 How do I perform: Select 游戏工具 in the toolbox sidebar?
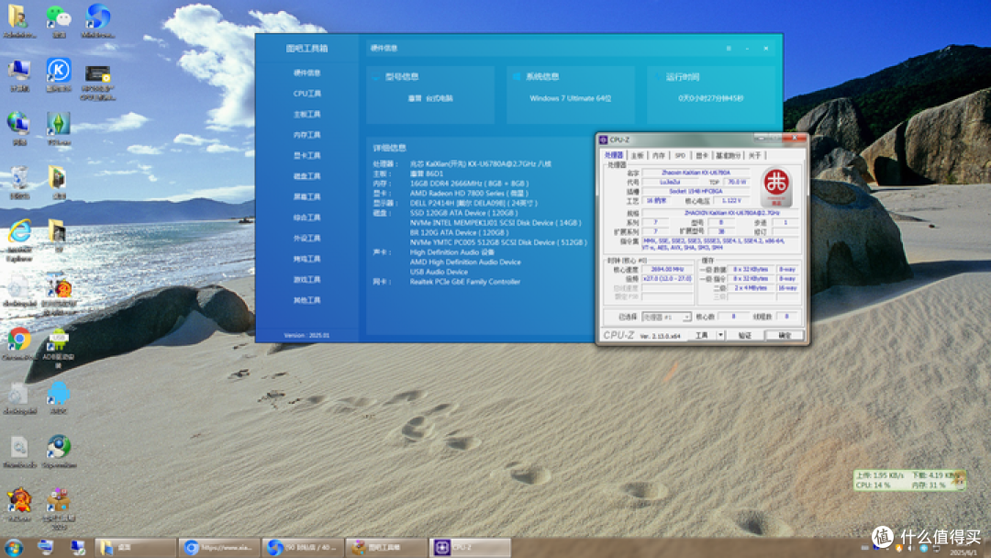click(307, 279)
